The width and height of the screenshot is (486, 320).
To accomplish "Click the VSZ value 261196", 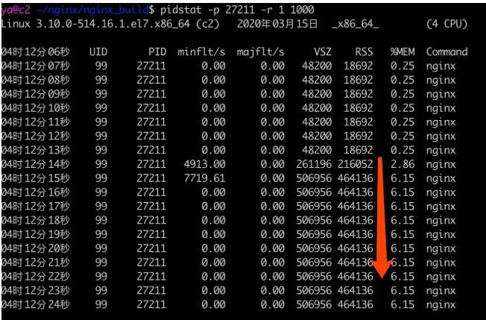I will point(314,164).
